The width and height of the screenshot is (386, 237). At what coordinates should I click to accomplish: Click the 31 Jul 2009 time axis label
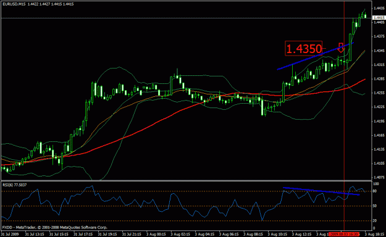(10, 234)
